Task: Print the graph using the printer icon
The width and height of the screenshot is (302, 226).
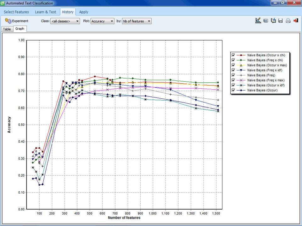Action: pyautogui.click(x=288, y=21)
